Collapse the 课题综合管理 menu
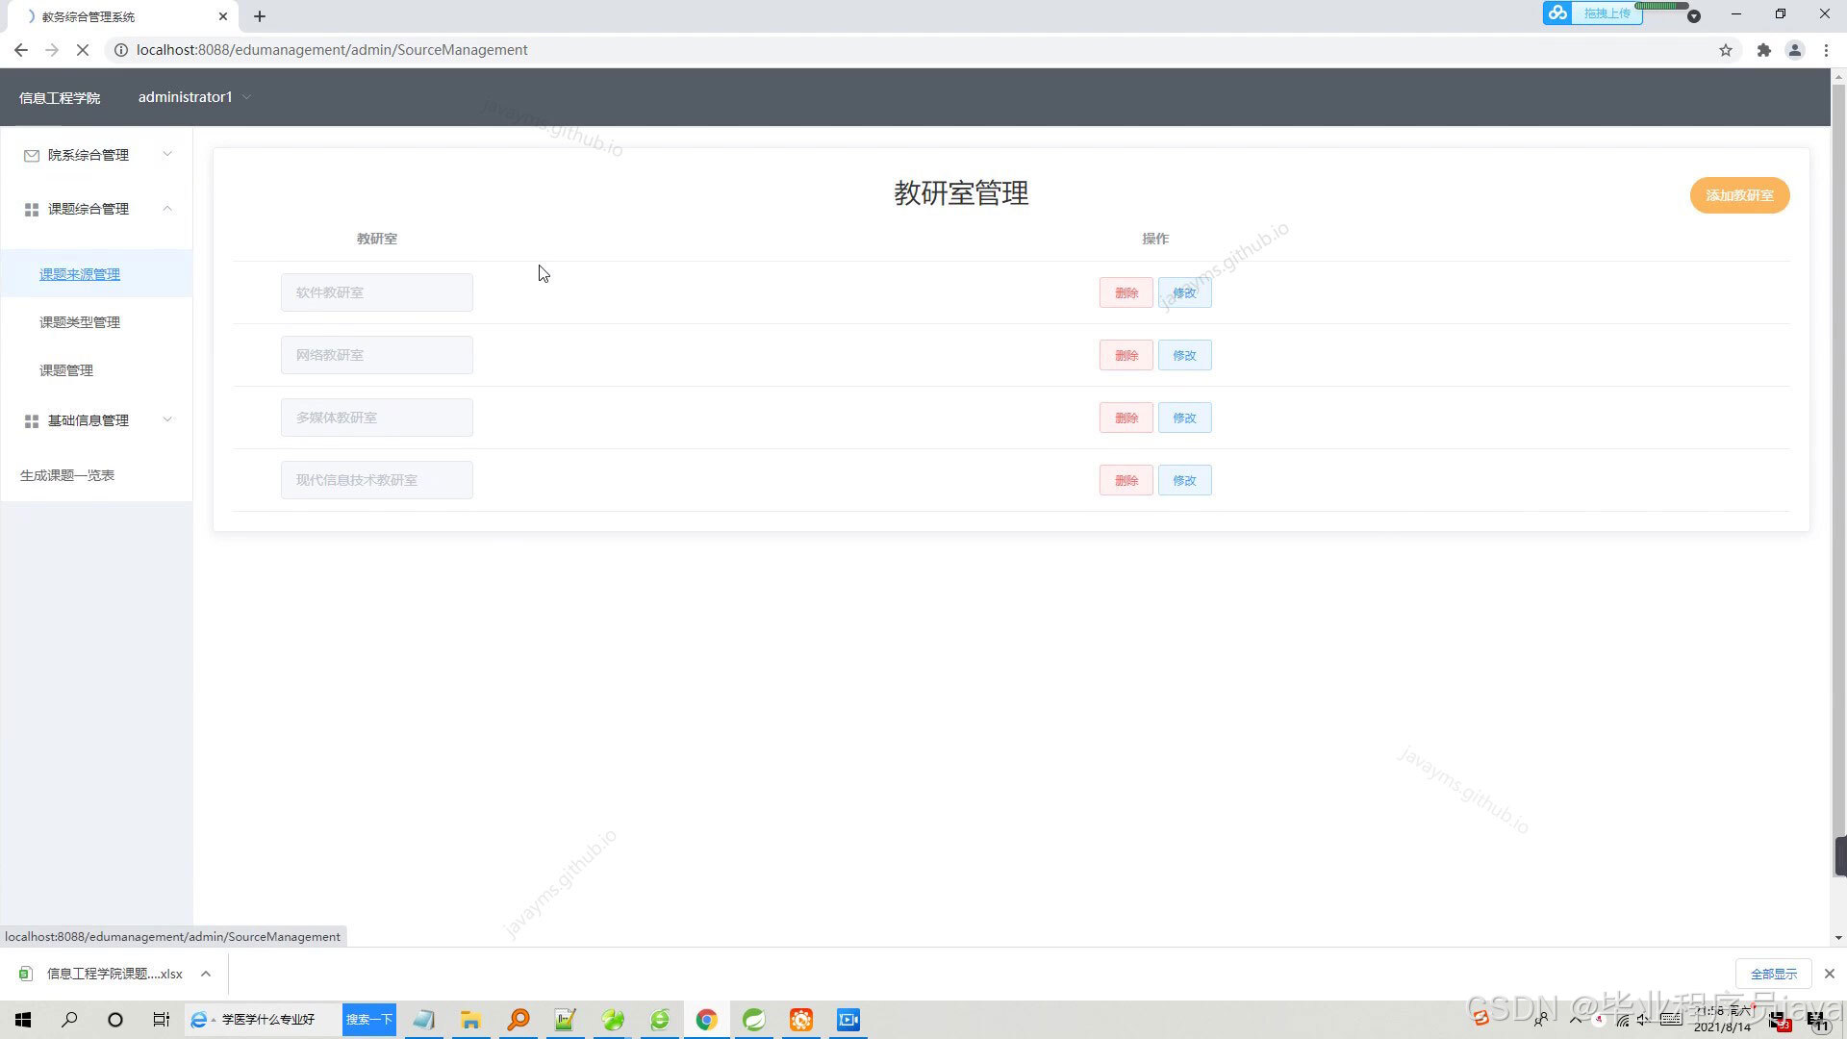Screen dimensions: 1847x1039 coord(96,209)
